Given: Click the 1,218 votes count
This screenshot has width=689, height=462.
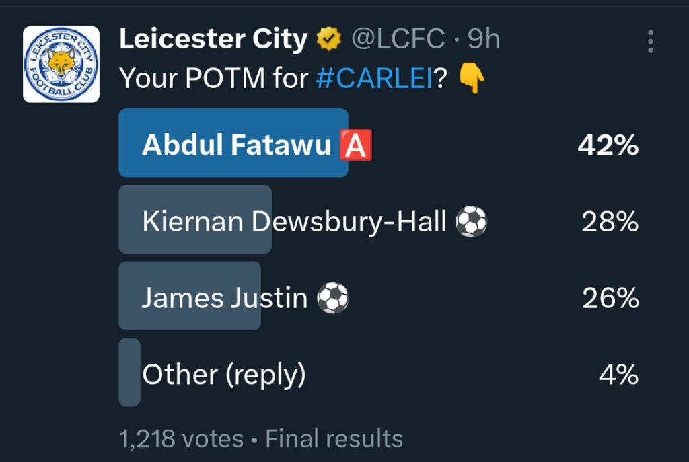Looking at the screenshot, I should tap(181, 439).
